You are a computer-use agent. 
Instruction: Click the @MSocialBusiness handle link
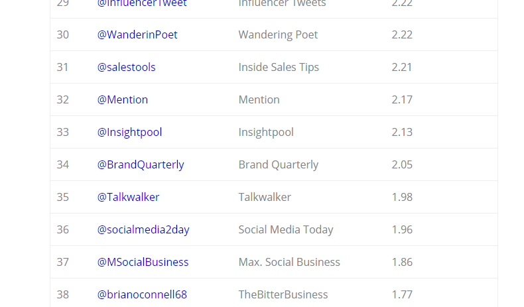click(x=143, y=262)
